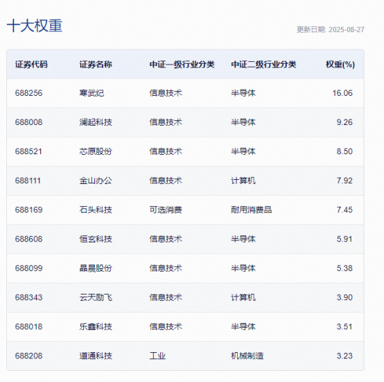Click 耐用消费品 industry cell
Image resolution: width=384 pixels, height=382 pixels.
coord(252,210)
